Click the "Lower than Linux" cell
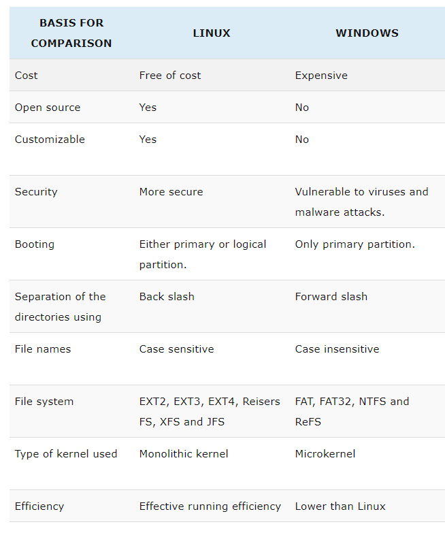The height and width of the screenshot is (533, 445). 340,506
